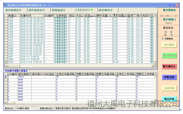Click server address 192.168.1.112
This screenshot has height=114, width=183.
click(x=168, y=16)
